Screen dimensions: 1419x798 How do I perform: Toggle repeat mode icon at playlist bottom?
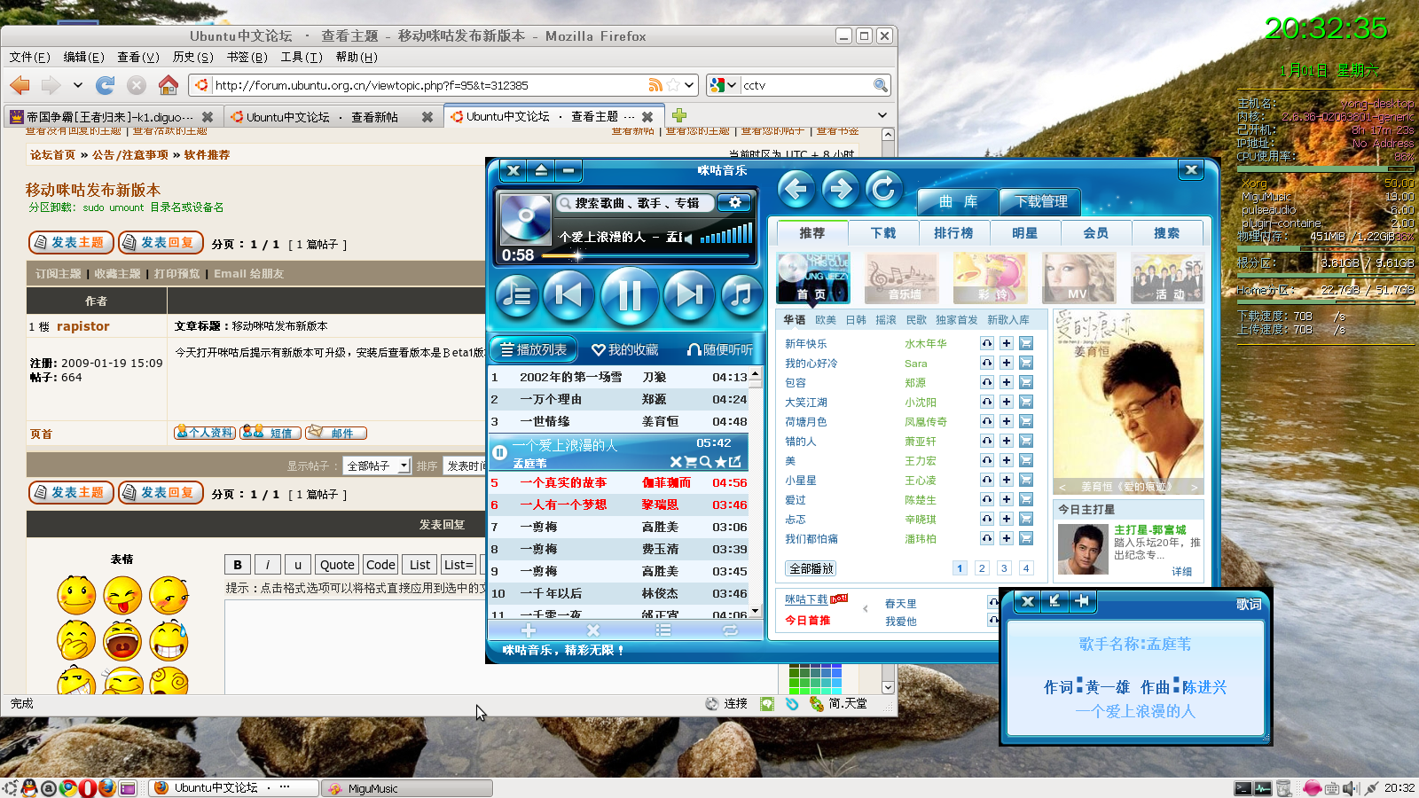click(x=730, y=630)
